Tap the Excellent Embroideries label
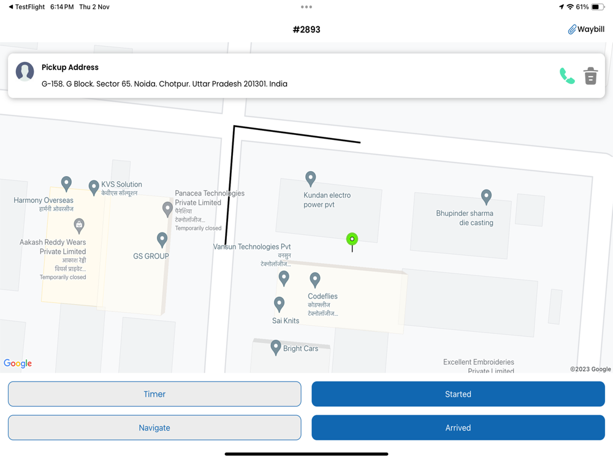This screenshot has width=613, height=460. click(479, 366)
